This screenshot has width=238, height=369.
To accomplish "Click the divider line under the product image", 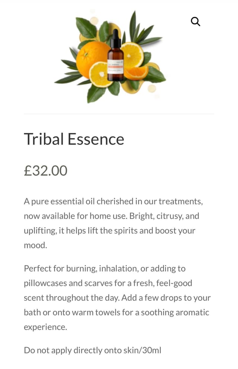I will (119, 114).
